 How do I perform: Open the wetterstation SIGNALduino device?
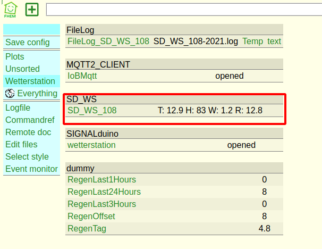(91, 145)
